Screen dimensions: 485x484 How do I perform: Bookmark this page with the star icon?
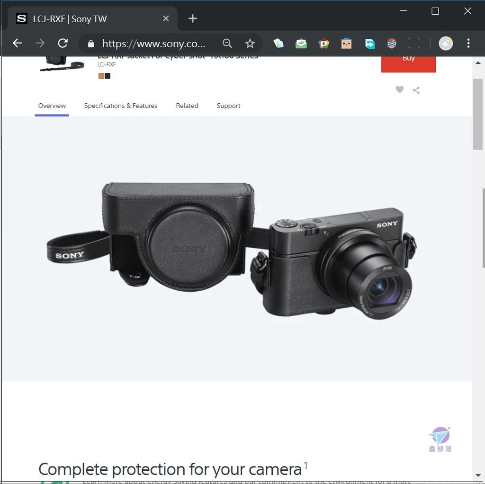click(x=250, y=43)
